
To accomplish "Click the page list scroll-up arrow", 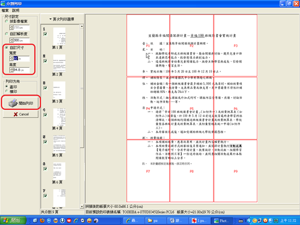I will pyautogui.click(x=82, y=26).
